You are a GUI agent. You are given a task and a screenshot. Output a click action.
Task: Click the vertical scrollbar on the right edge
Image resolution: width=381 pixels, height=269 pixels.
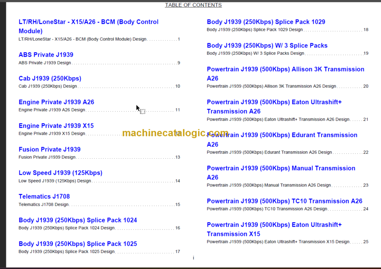click(x=379, y=134)
